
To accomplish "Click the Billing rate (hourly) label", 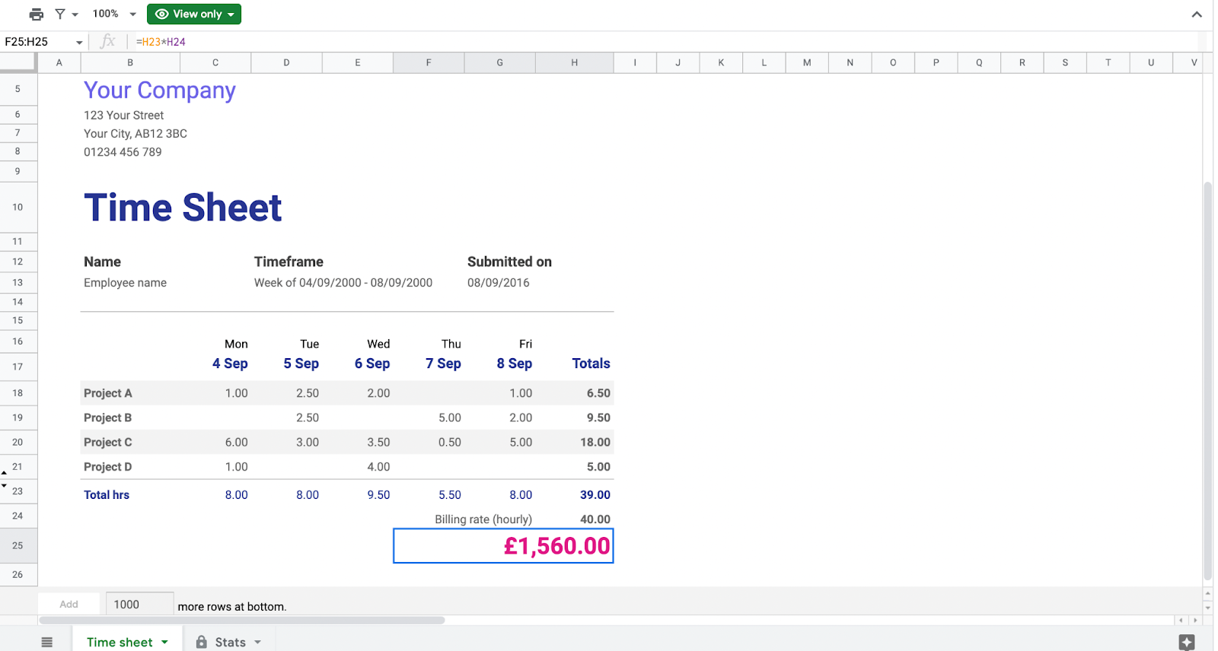I will [x=483, y=519].
